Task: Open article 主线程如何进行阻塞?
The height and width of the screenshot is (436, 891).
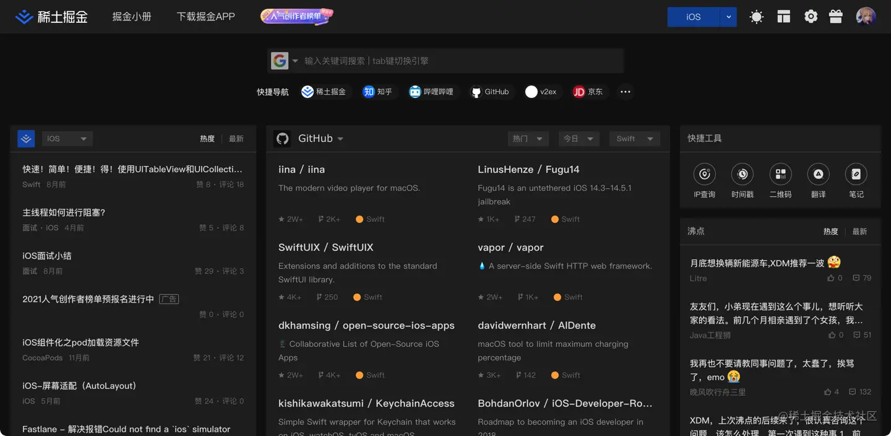Action: point(64,212)
